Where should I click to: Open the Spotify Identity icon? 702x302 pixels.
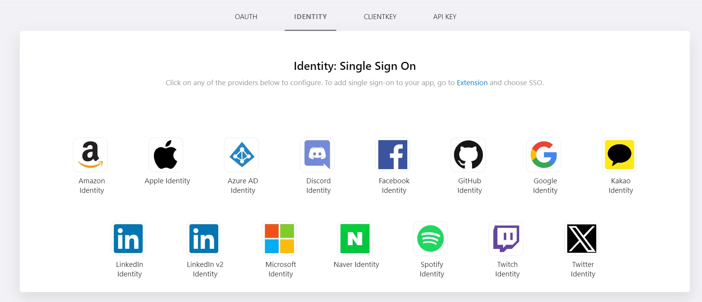click(x=431, y=239)
